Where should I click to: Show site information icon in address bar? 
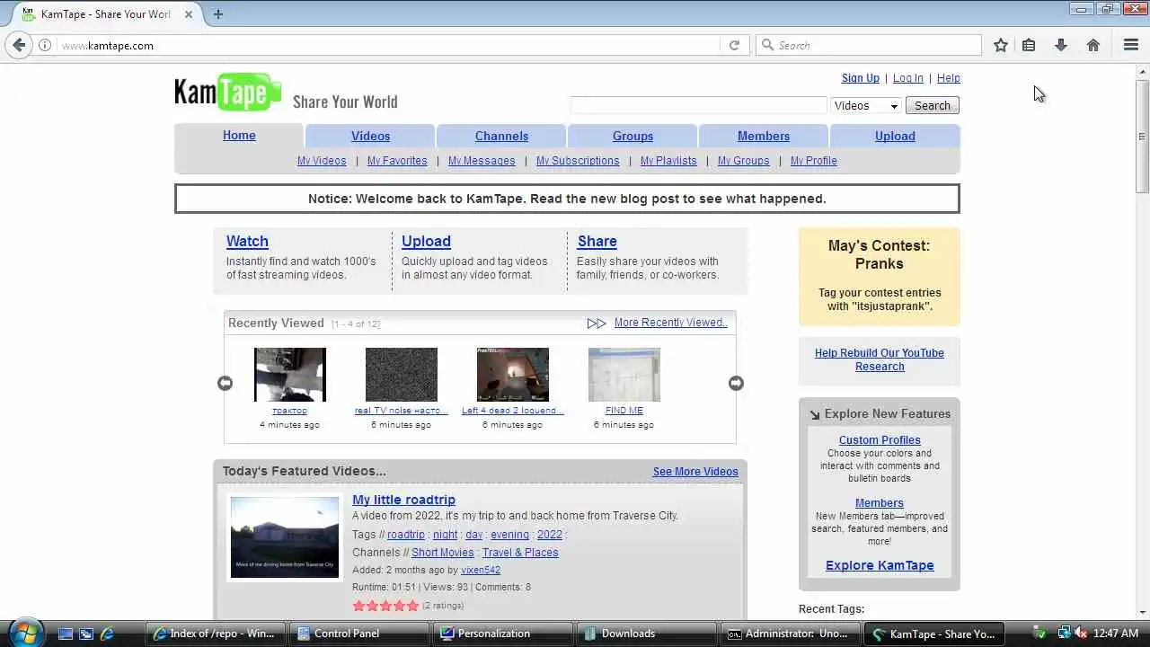(45, 45)
